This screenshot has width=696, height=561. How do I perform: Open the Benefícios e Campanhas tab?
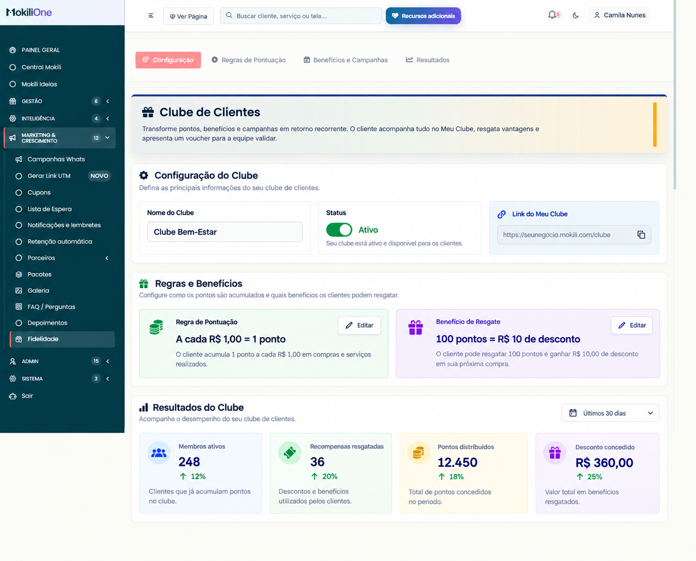click(x=346, y=60)
